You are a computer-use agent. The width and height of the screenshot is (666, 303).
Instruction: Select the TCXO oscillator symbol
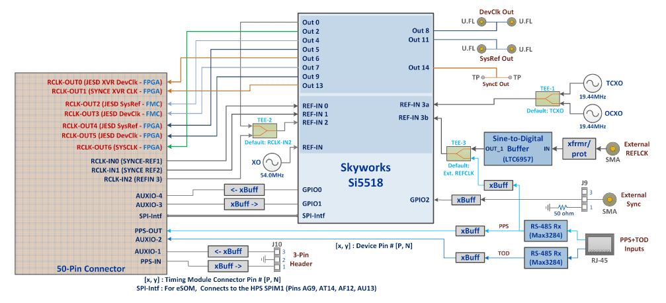click(x=592, y=84)
